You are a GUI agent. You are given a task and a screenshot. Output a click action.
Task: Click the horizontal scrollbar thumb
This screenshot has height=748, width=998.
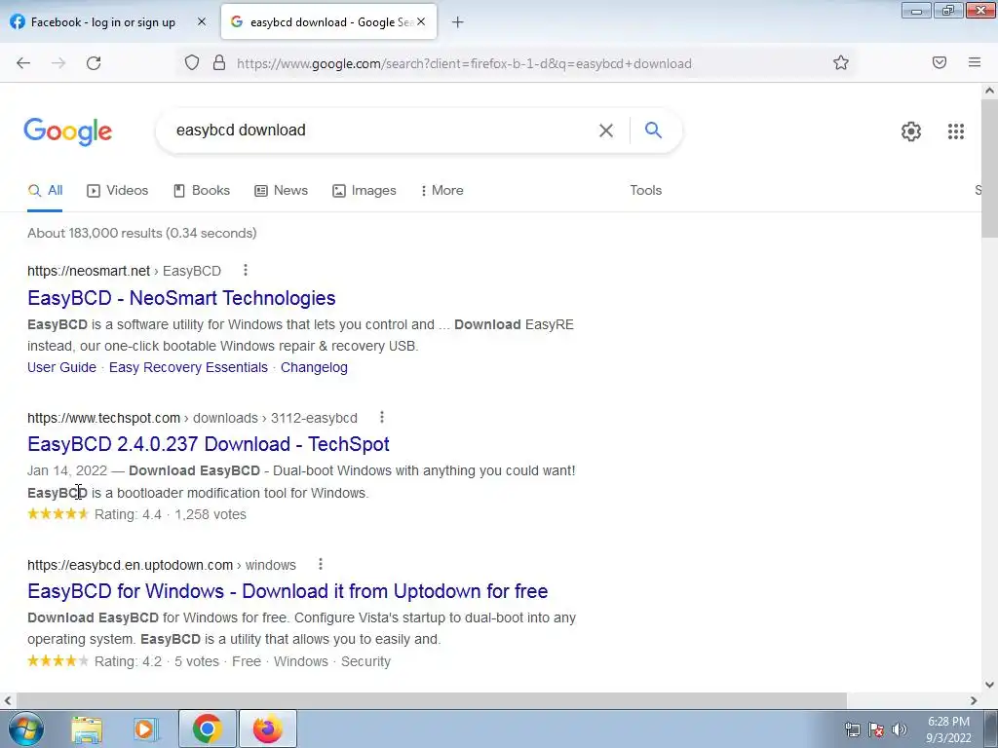(x=431, y=700)
